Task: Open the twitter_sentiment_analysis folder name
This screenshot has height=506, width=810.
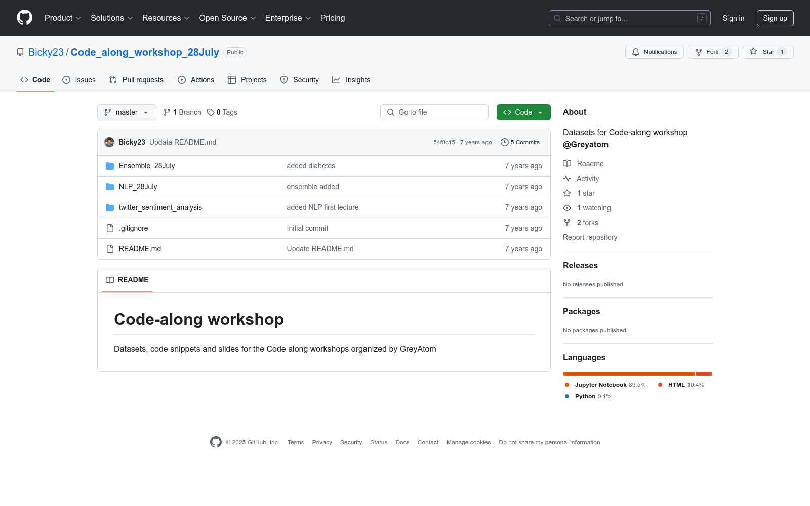Action: (x=160, y=207)
